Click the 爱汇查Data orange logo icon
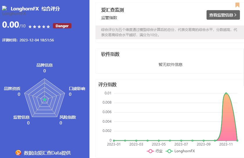The height and width of the screenshot is (158, 244). click(18, 153)
